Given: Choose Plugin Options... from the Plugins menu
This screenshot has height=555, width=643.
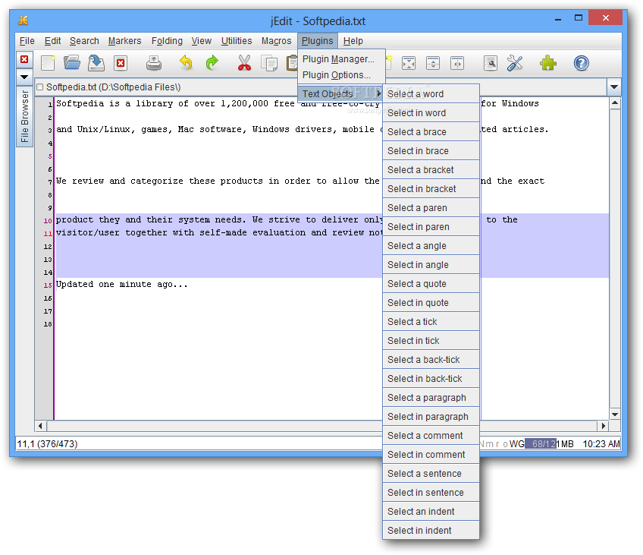Looking at the screenshot, I should (341, 75).
